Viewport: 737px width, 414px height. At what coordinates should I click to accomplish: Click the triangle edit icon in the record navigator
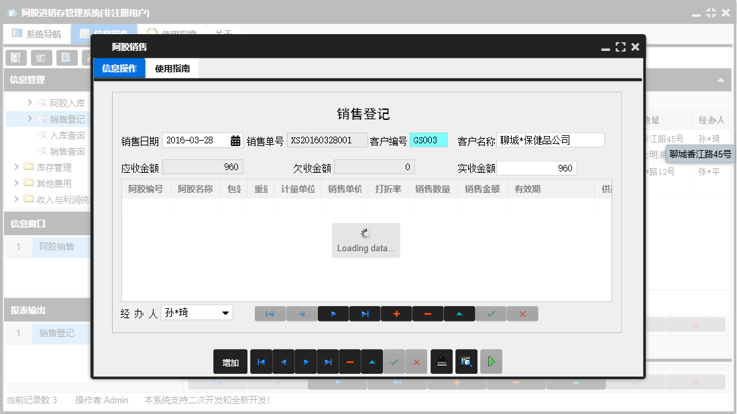coord(459,313)
